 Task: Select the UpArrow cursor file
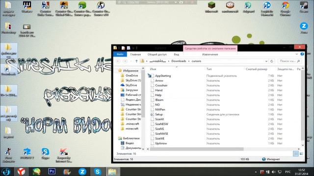[x=161, y=143]
